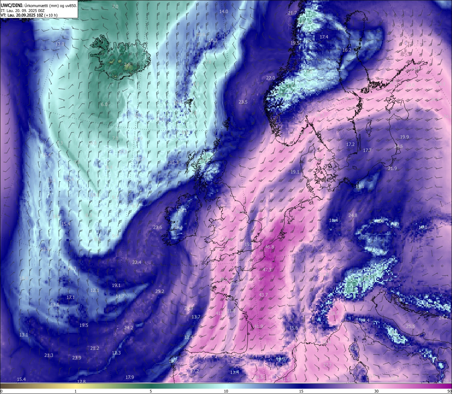Click the 23.5 value in the North Sea

coord(243,102)
